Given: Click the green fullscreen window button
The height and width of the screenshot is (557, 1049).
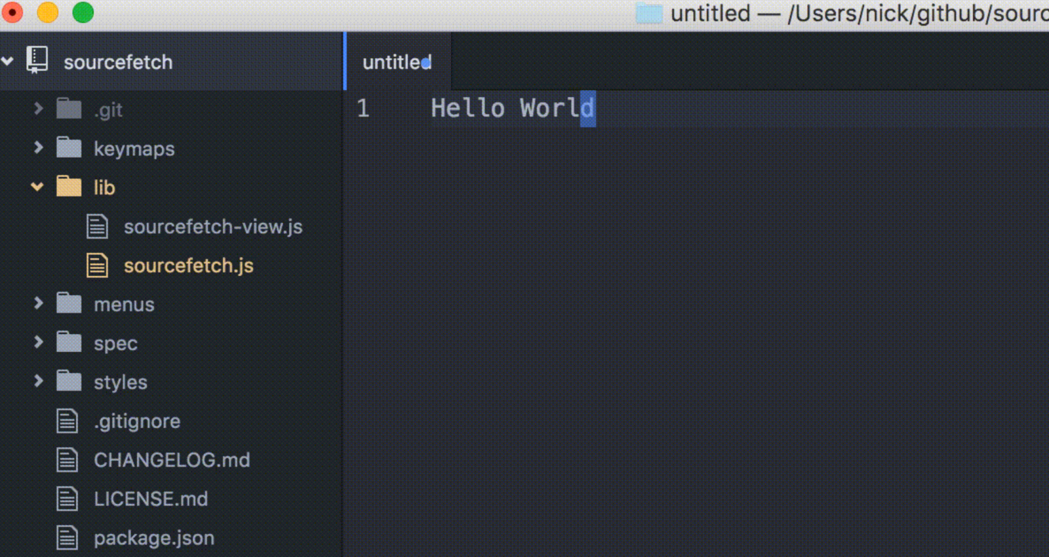Looking at the screenshot, I should tap(83, 12).
